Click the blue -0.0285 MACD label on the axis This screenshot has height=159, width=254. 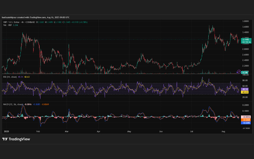(x=246, y=123)
